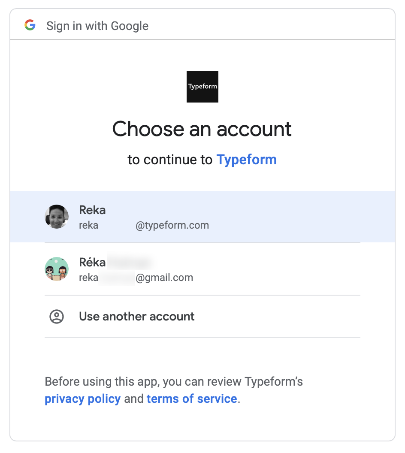The width and height of the screenshot is (405, 453).
Task: Click the blurred surname next to Réka
Action: (130, 262)
